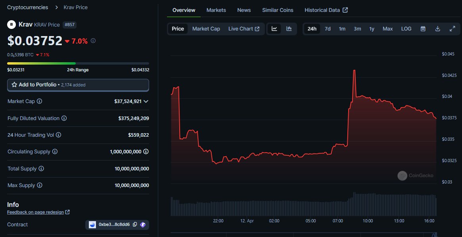Switch to line chart icon
This screenshot has height=237, width=462.
(274, 29)
